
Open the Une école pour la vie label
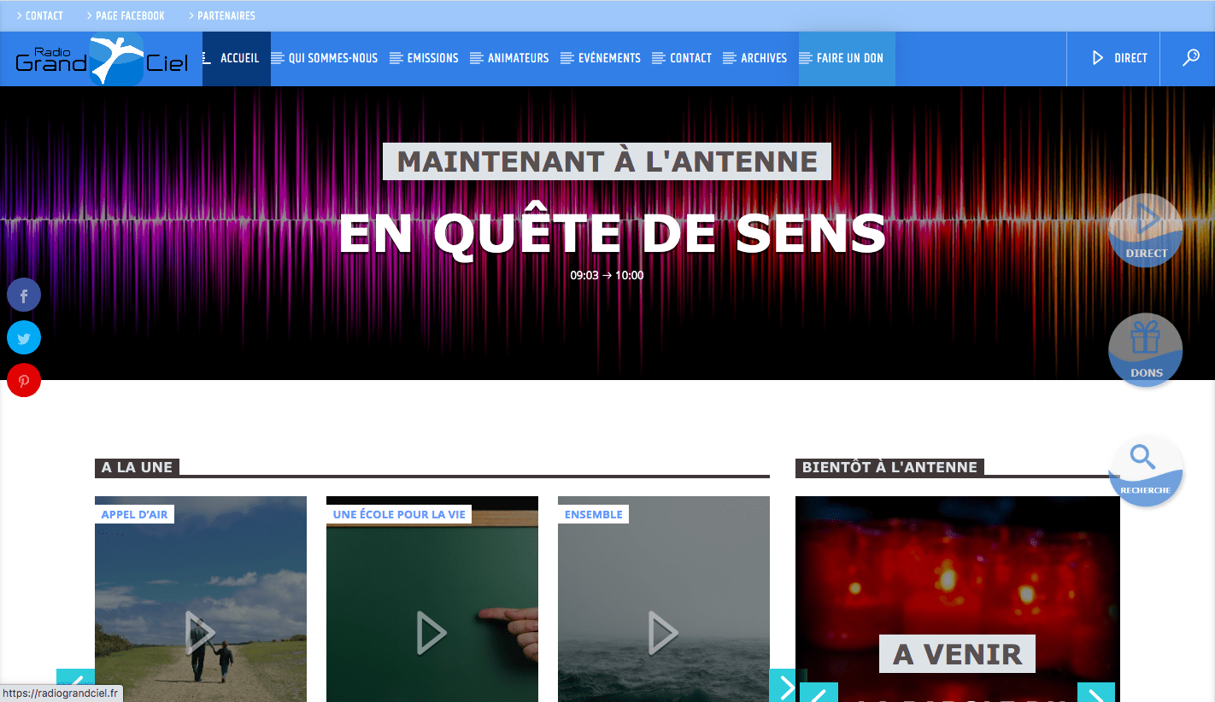(399, 514)
